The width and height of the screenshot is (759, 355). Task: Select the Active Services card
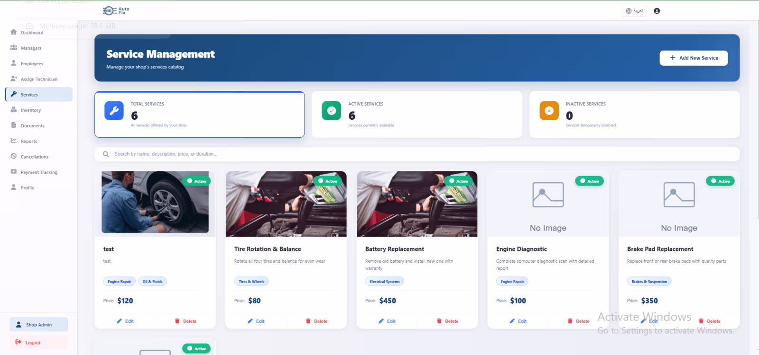pos(417,115)
